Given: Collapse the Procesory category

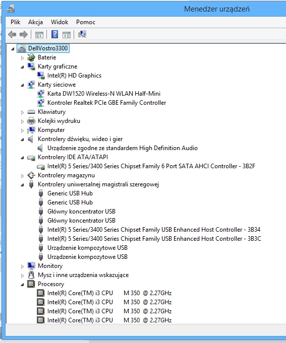Looking at the screenshot, I should click(22, 285).
